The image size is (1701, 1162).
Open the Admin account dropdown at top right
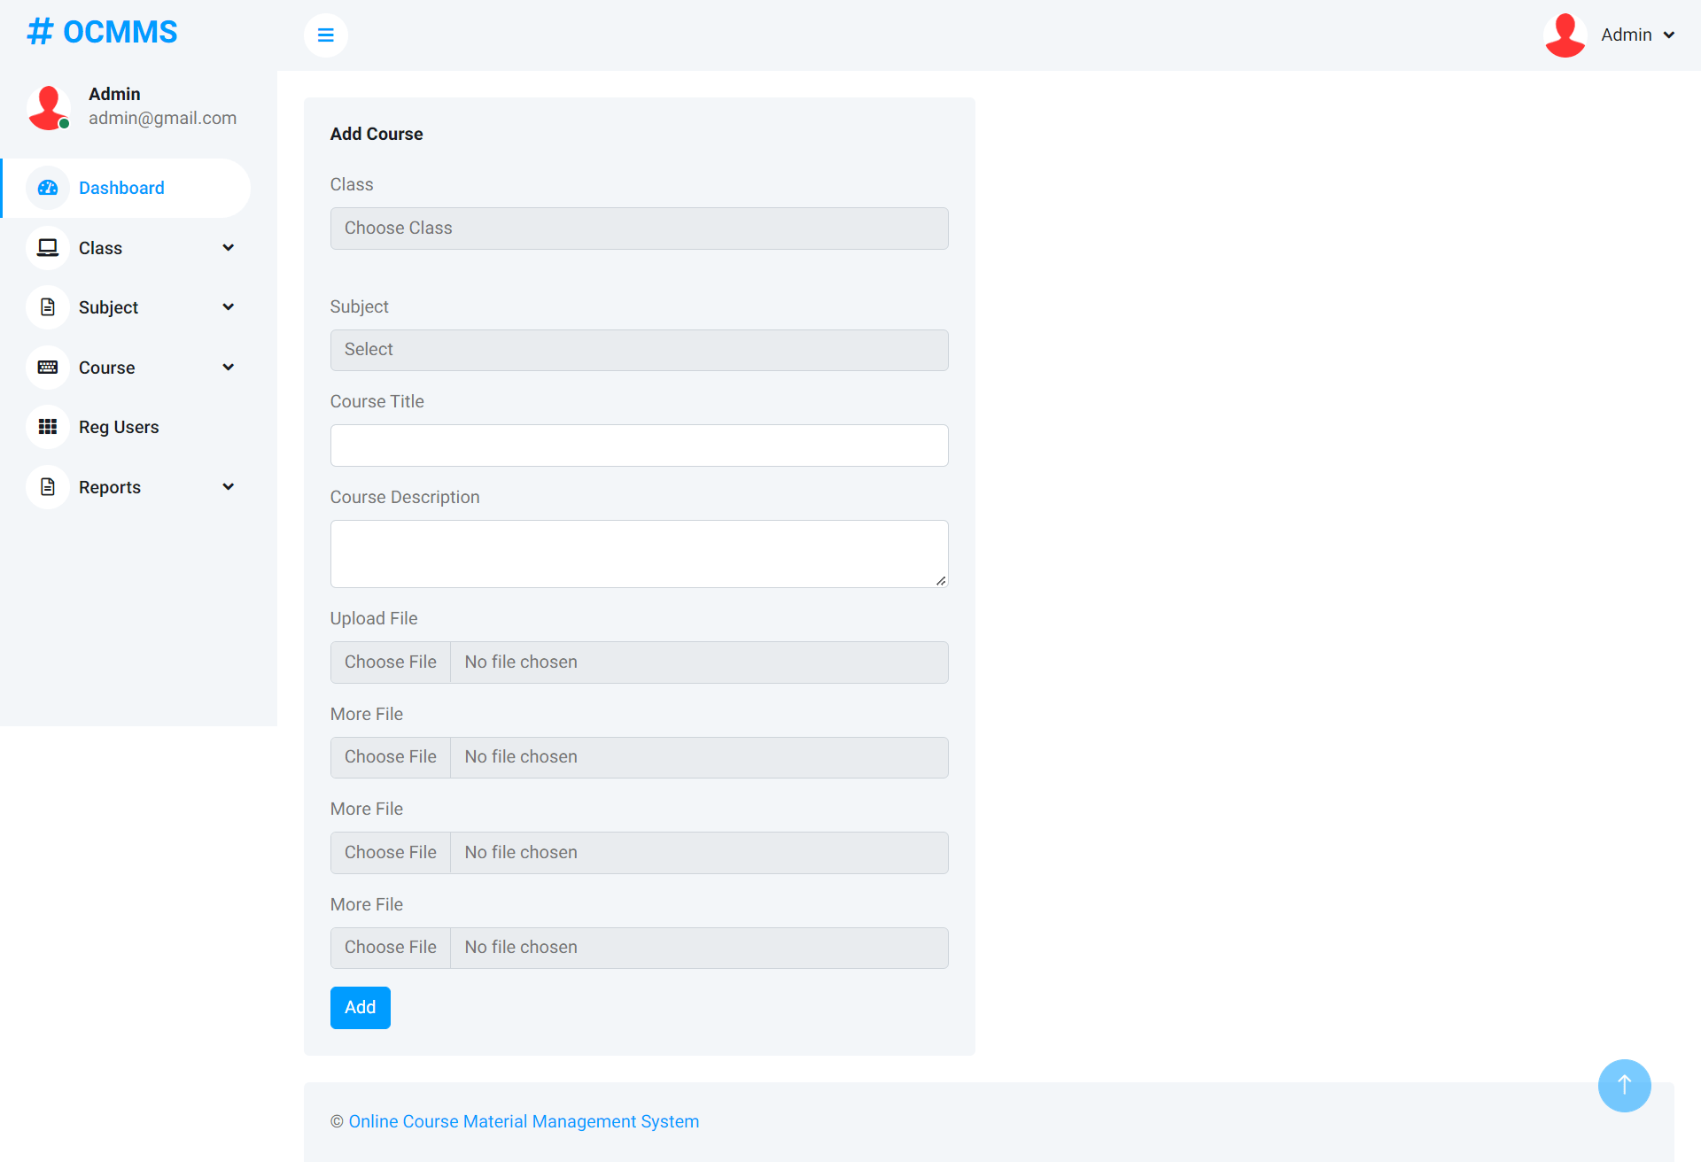[1637, 35]
